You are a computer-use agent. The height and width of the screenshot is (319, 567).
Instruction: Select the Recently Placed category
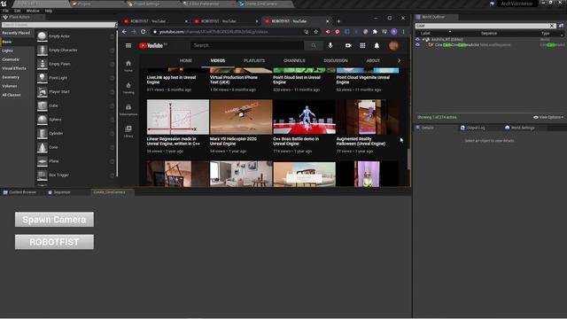tap(16, 33)
